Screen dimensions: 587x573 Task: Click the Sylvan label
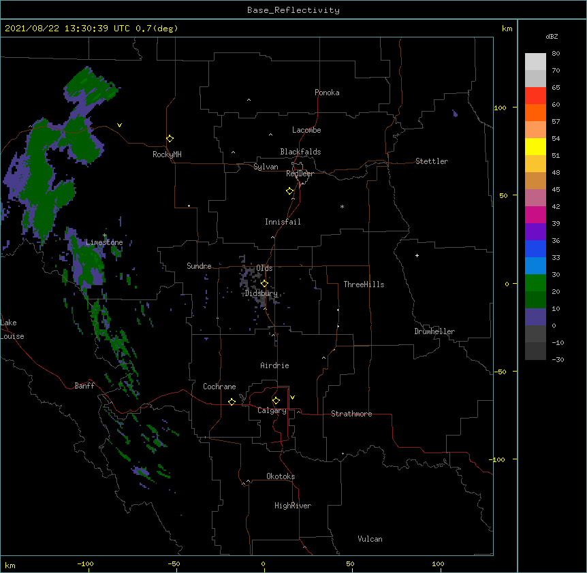pos(266,167)
